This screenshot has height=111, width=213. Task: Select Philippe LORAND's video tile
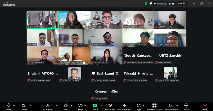pyautogui.click(x=75, y=73)
